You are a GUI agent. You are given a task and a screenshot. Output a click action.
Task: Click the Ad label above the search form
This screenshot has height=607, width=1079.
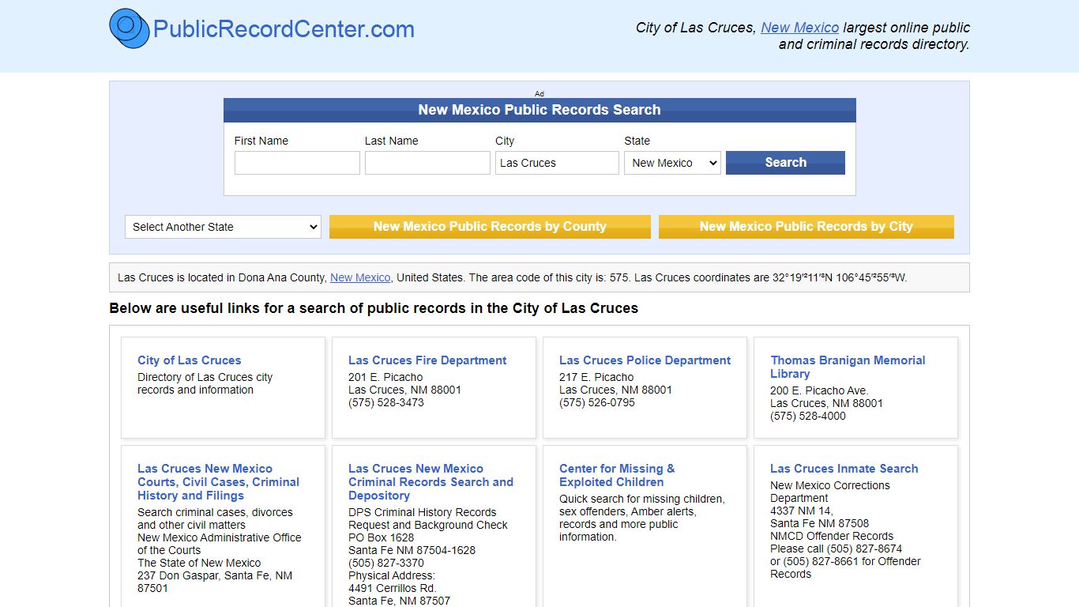(539, 93)
